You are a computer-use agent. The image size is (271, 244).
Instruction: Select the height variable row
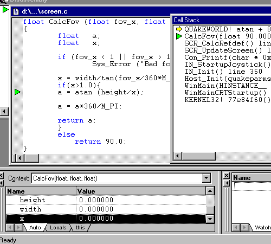pos(106,200)
